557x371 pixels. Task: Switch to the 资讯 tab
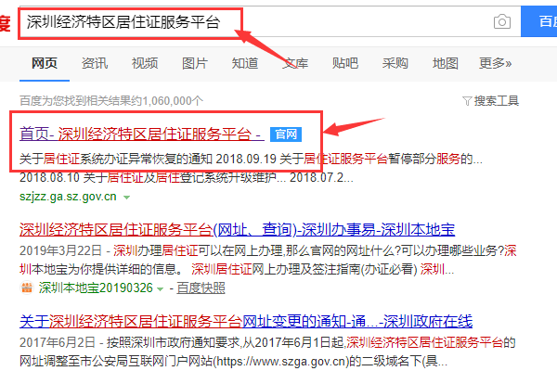click(x=95, y=63)
